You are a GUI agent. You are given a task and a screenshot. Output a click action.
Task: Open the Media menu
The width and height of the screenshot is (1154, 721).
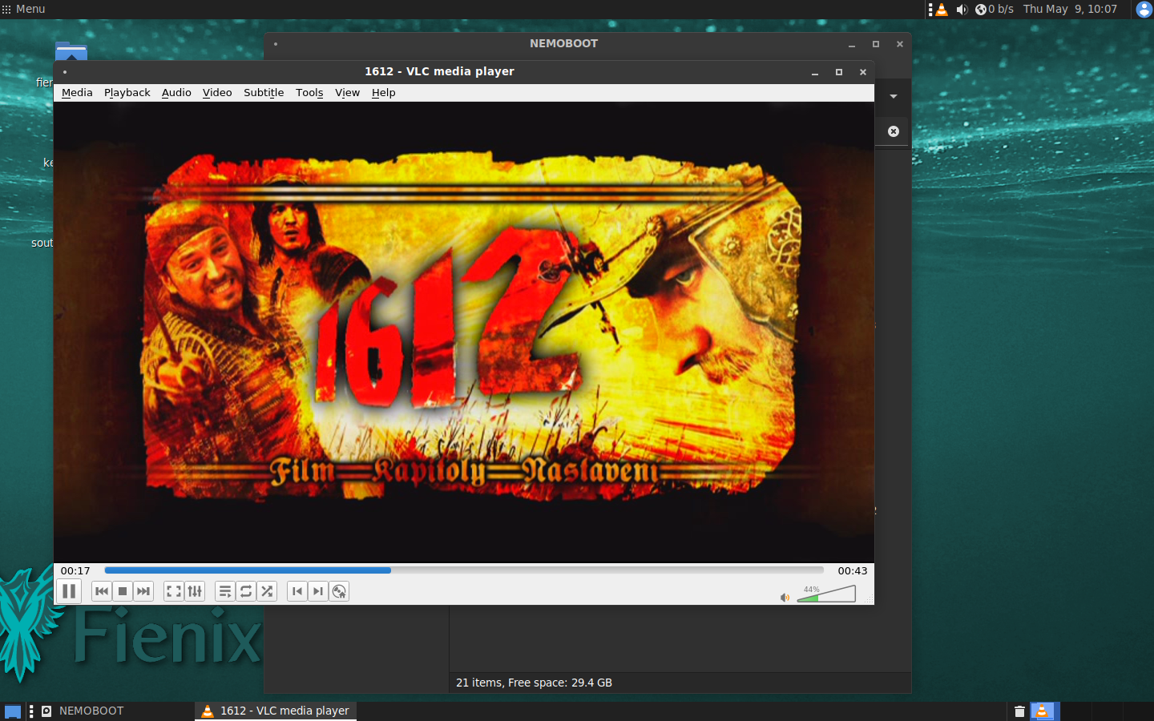pyautogui.click(x=77, y=93)
